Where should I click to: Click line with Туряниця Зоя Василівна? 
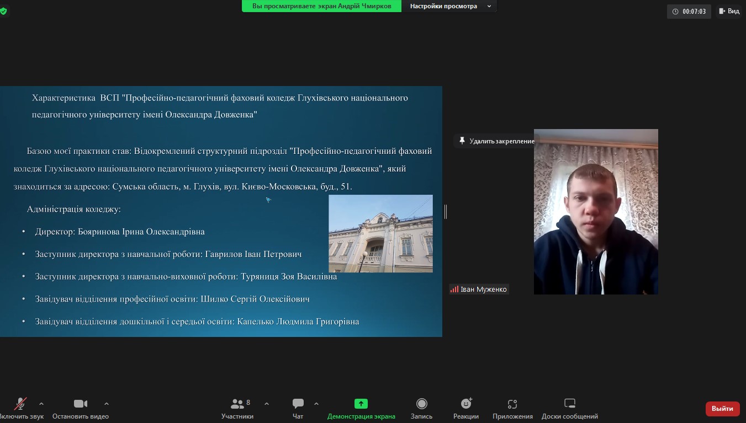point(186,276)
